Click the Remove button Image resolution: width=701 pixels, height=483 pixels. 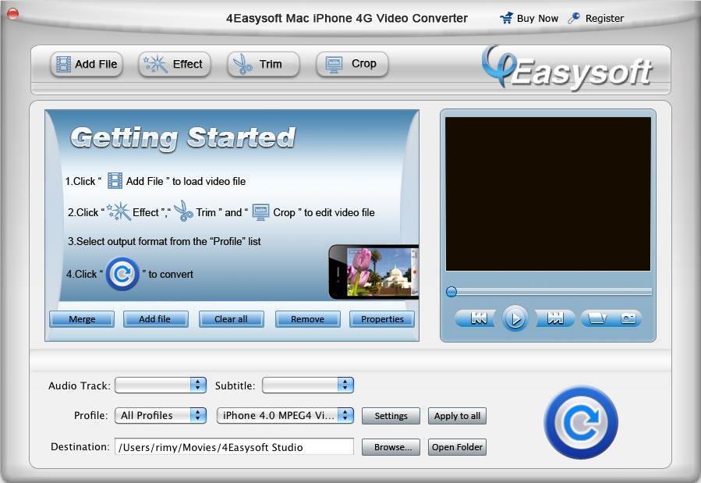(x=307, y=319)
